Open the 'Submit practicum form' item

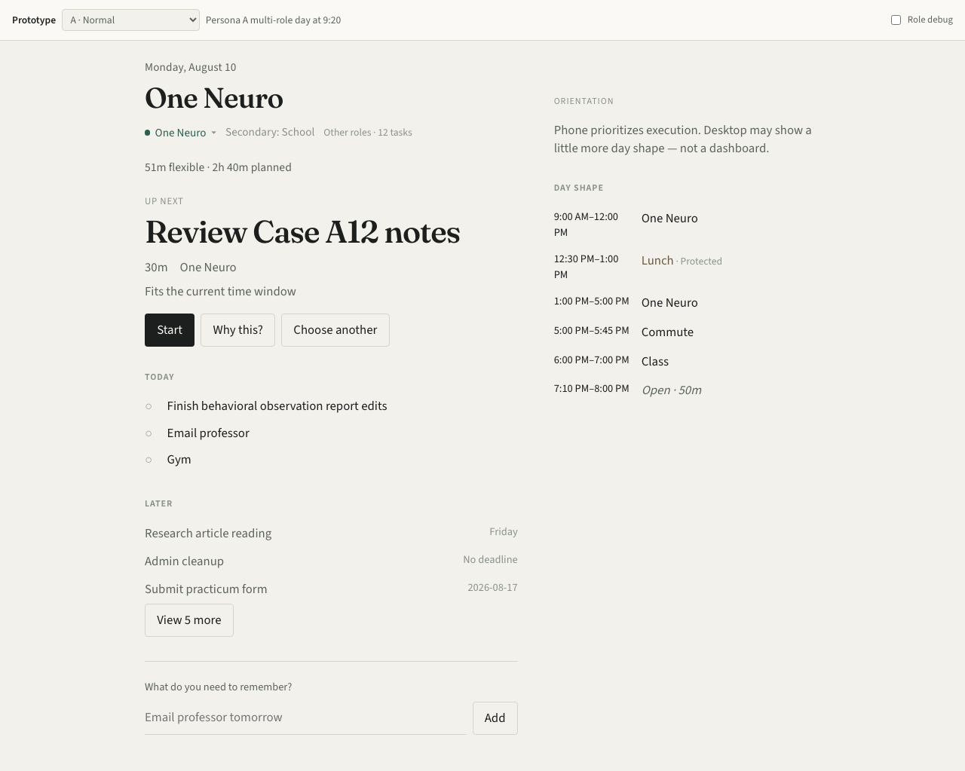point(331,589)
